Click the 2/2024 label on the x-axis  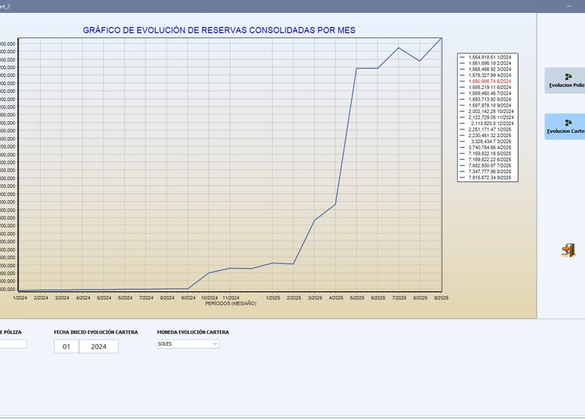pyautogui.click(x=41, y=298)
